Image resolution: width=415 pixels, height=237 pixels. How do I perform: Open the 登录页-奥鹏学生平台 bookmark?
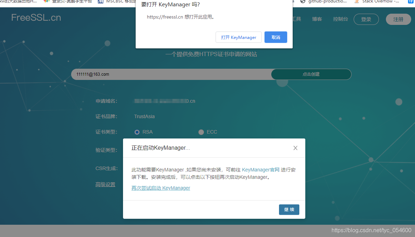(x=69, y=2)
